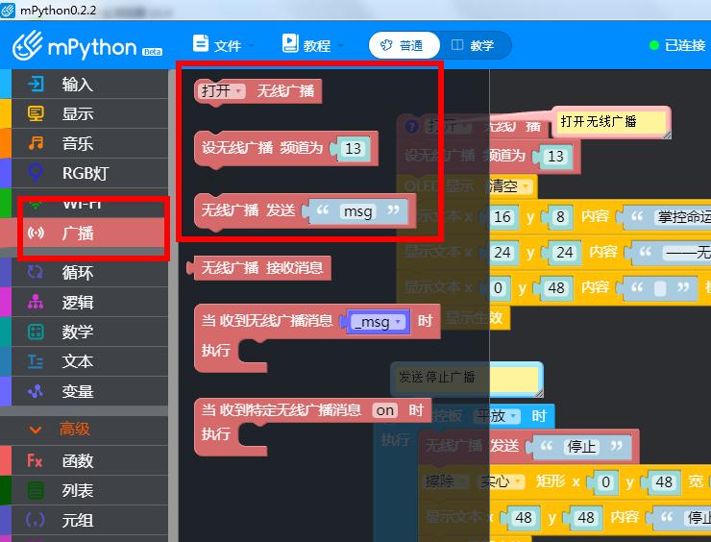711x542 pixels.
Task: Click the 教程 book icon
Action: point(290,44)
